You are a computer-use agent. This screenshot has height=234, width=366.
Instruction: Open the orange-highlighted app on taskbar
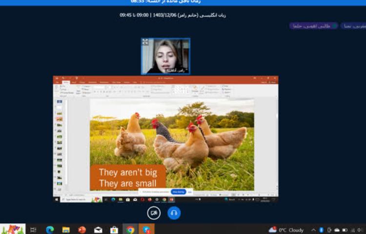146,230
